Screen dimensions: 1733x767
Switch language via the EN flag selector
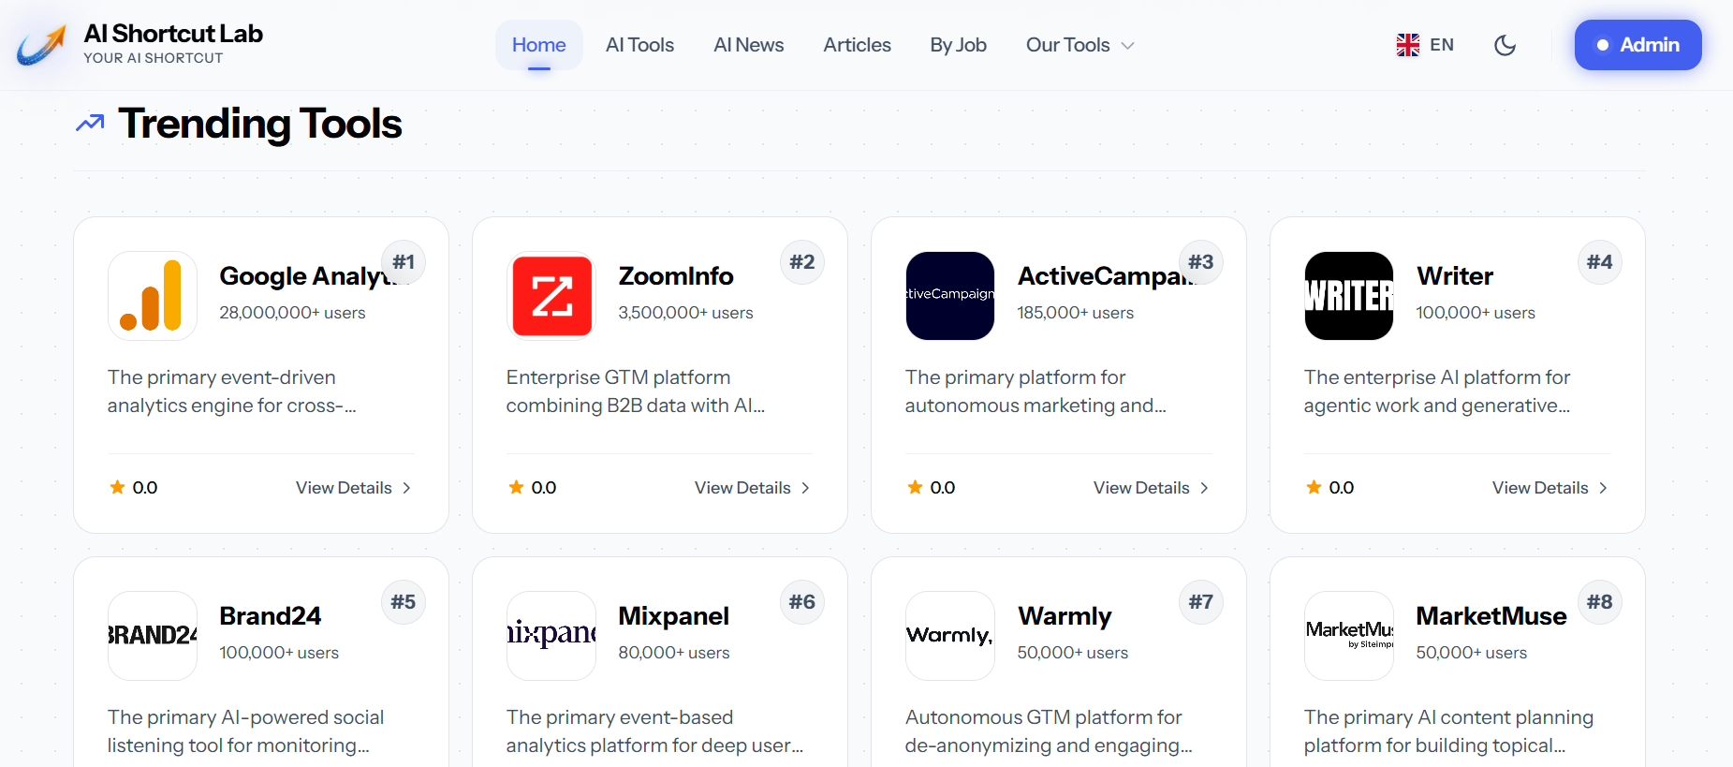(x=1423, y=44)
